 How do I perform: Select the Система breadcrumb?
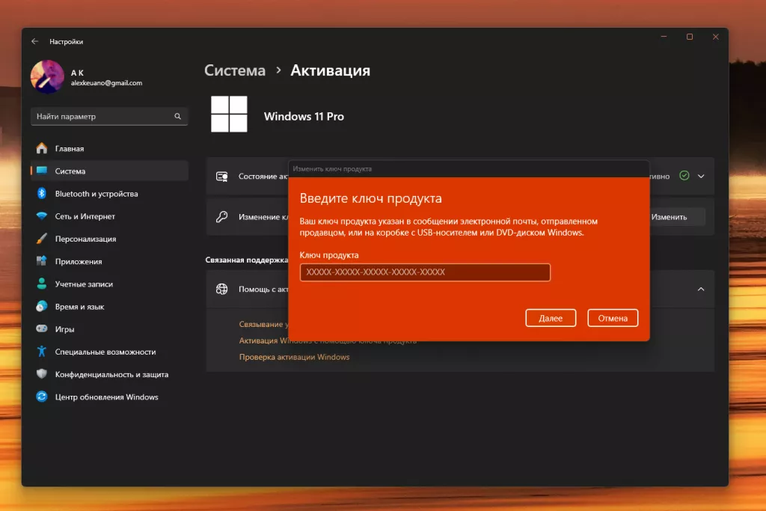coord(234,70)
